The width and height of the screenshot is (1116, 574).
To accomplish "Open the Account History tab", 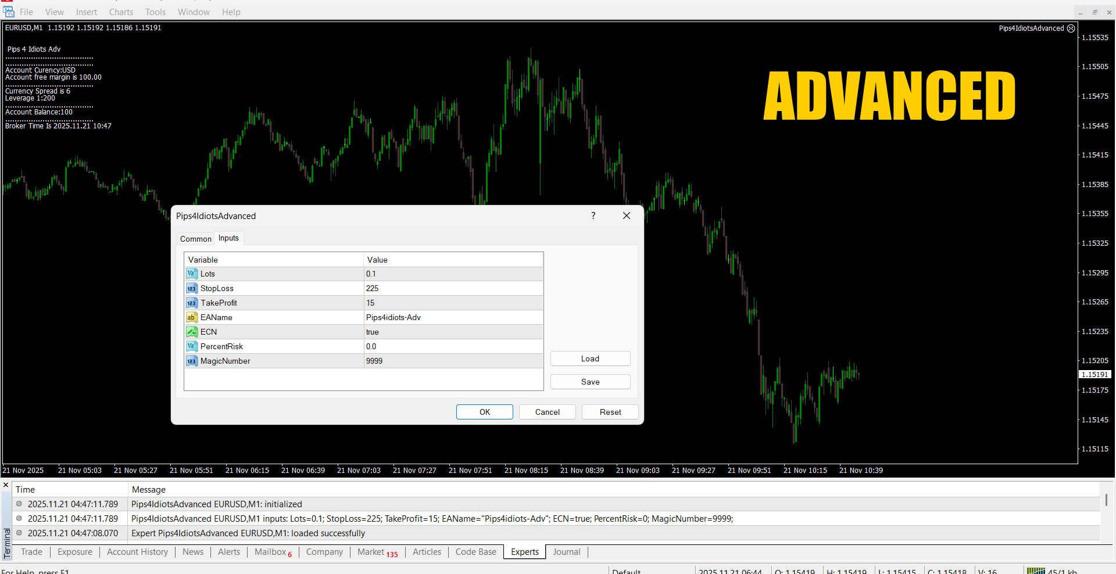I will point(137,552).
